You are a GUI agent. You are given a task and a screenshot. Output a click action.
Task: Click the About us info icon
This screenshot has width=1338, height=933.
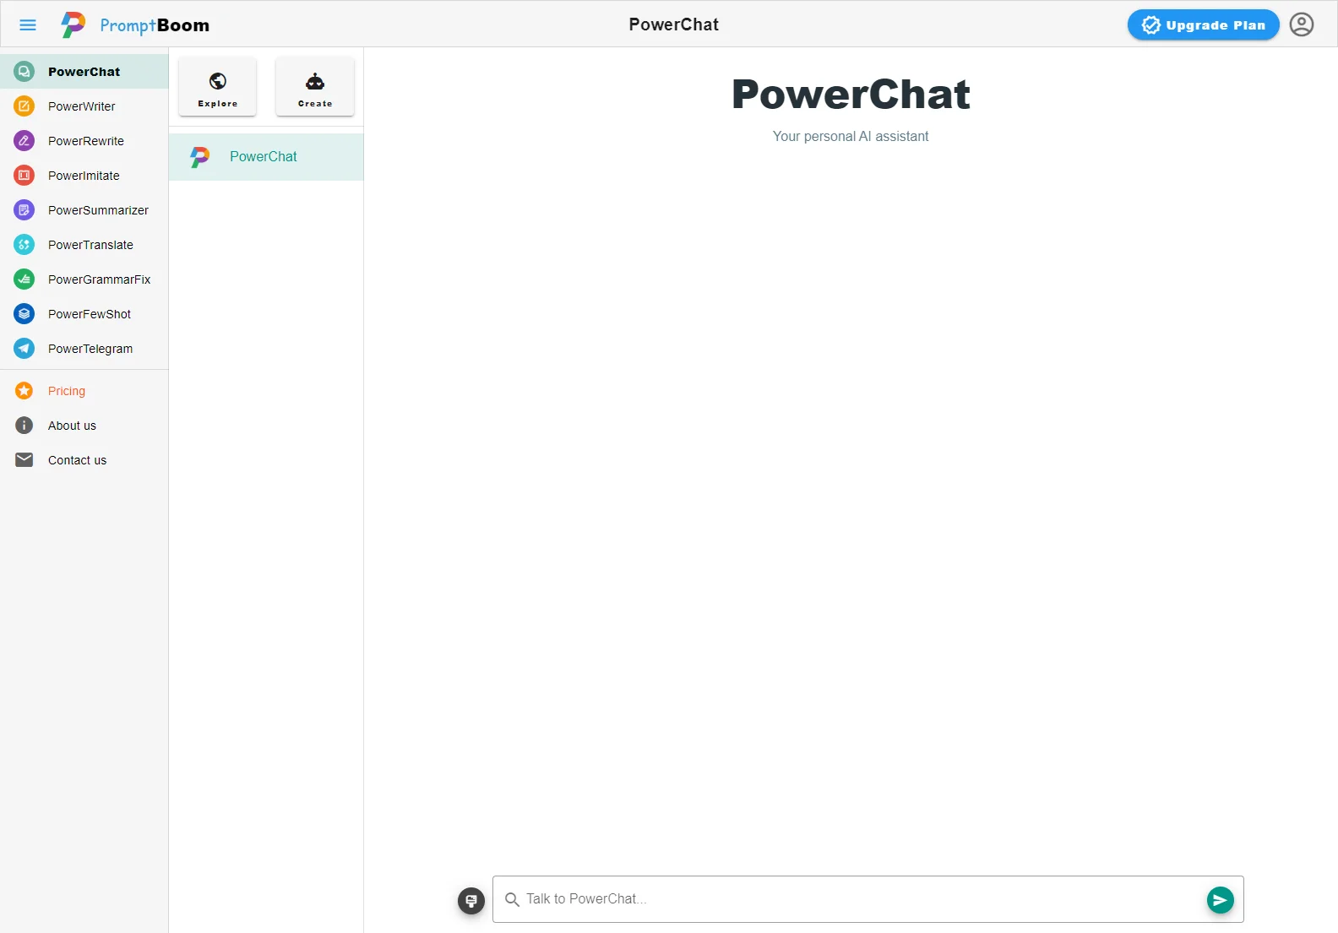24,426
